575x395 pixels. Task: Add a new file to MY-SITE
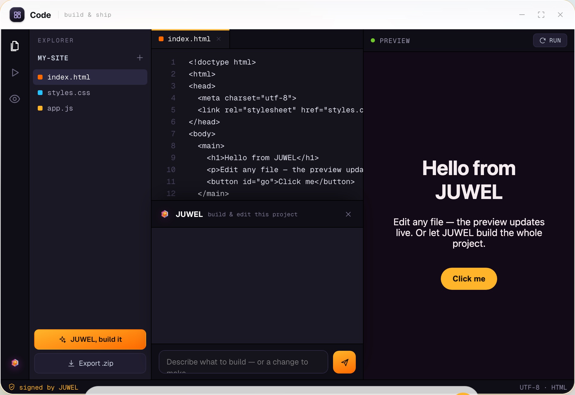pyautogui.click(x=140, y=58)
